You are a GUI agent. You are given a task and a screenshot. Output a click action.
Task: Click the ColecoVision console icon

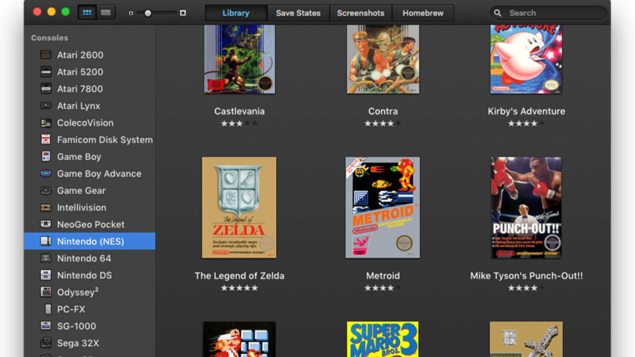[46, 123]
